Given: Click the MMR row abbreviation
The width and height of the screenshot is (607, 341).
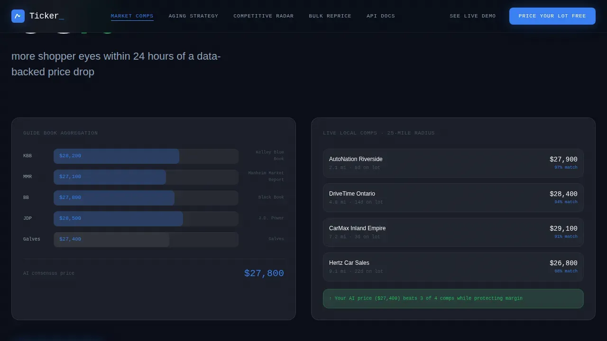Looking at the screenshot, I should 28,177.
